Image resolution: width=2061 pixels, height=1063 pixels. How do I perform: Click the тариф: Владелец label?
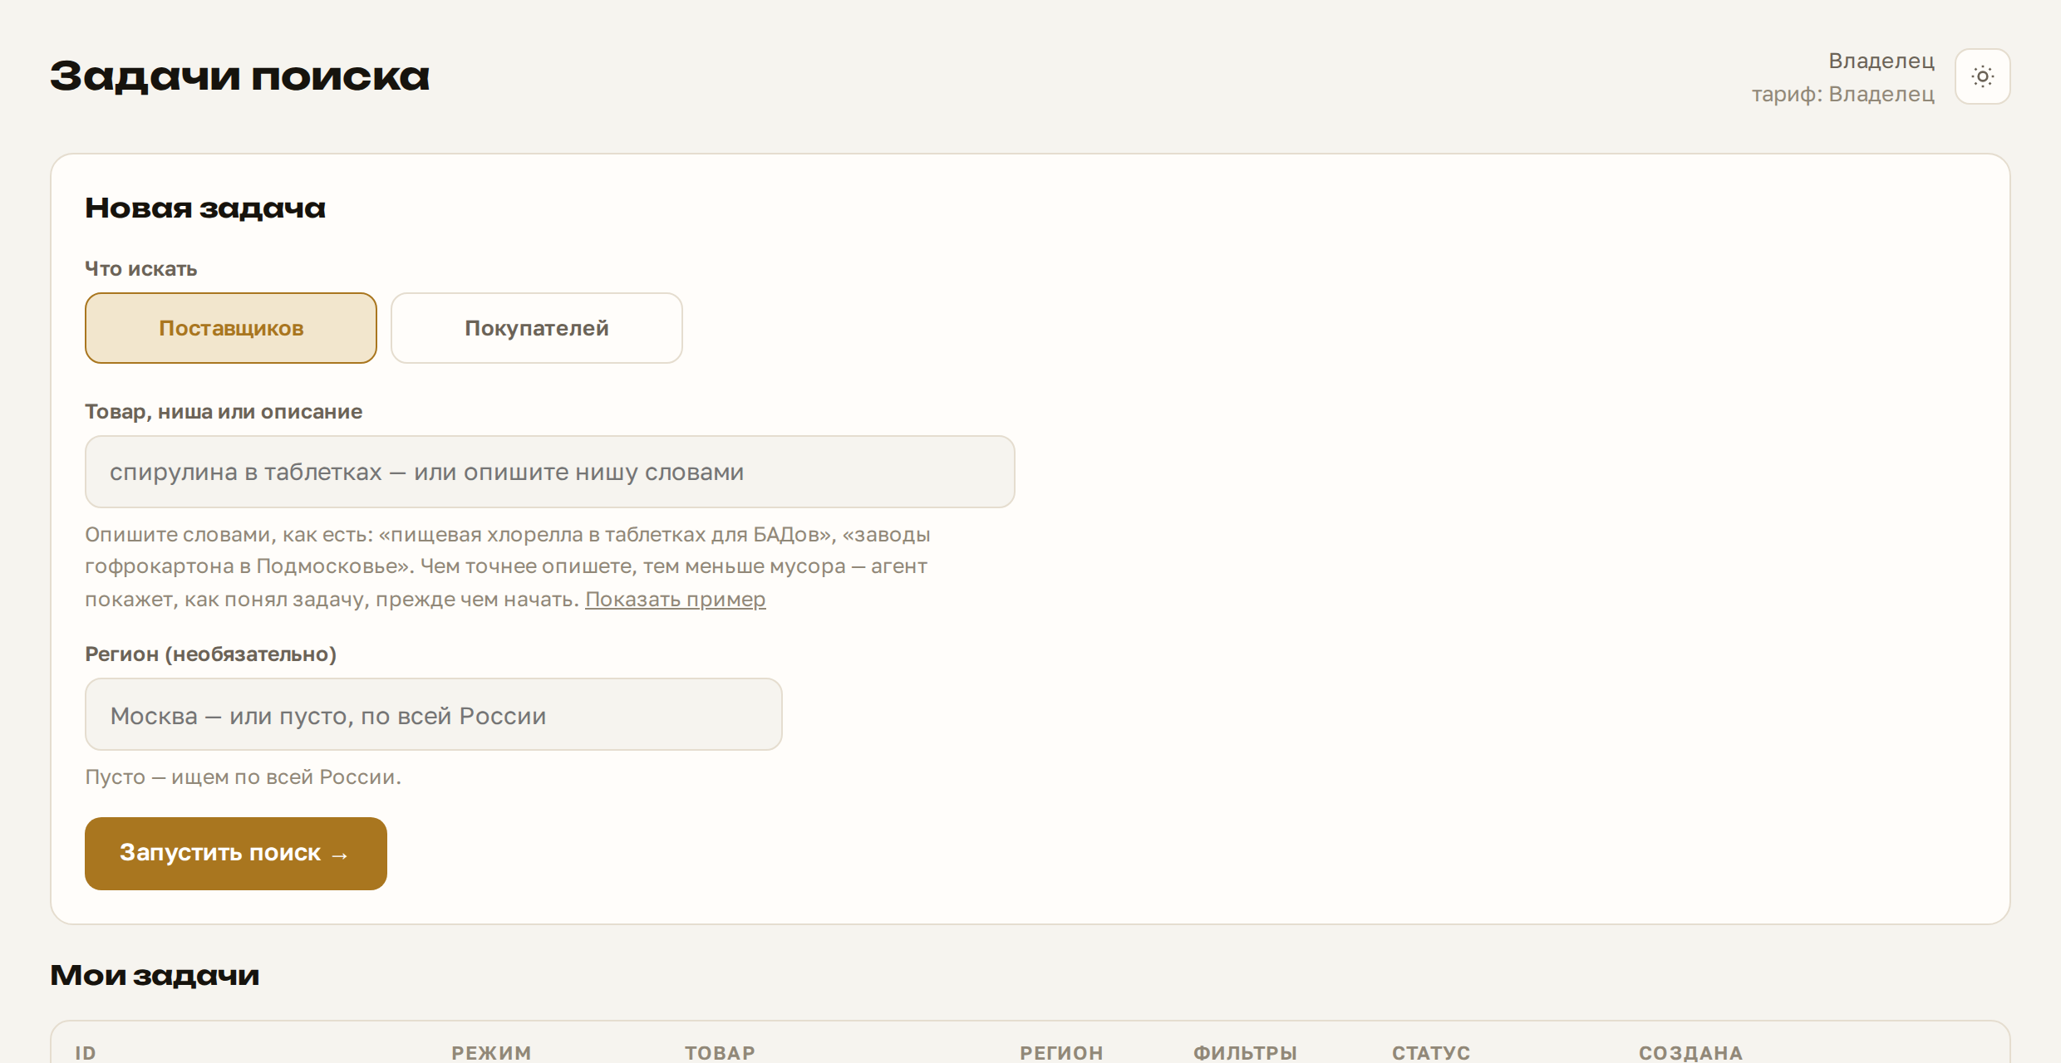coord(1843,94)
